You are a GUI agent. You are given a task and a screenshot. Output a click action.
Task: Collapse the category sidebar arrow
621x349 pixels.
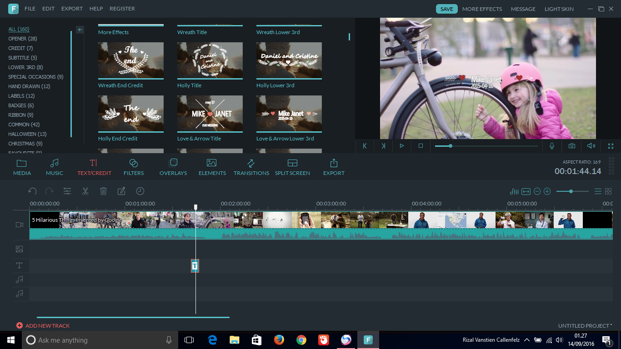[80, 30]
